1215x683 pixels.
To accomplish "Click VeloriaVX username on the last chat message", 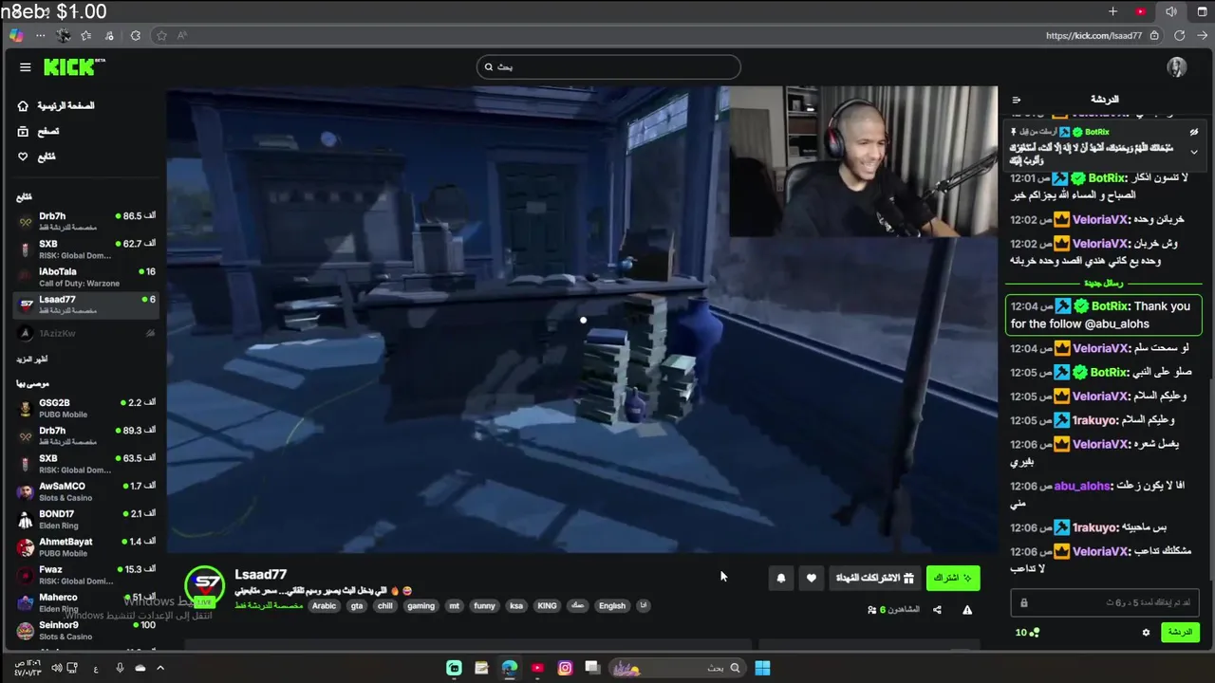I will pyautogui.click(x=1100, y=551).
